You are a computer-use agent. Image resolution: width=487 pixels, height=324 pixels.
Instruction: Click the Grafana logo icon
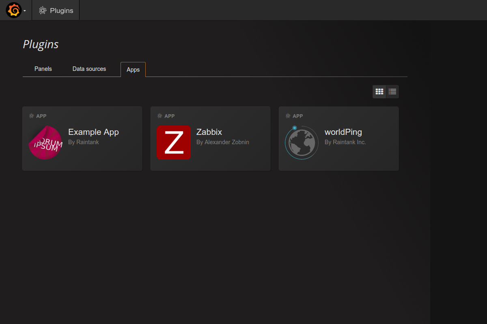pyautogui.click(x=13, y=10)
